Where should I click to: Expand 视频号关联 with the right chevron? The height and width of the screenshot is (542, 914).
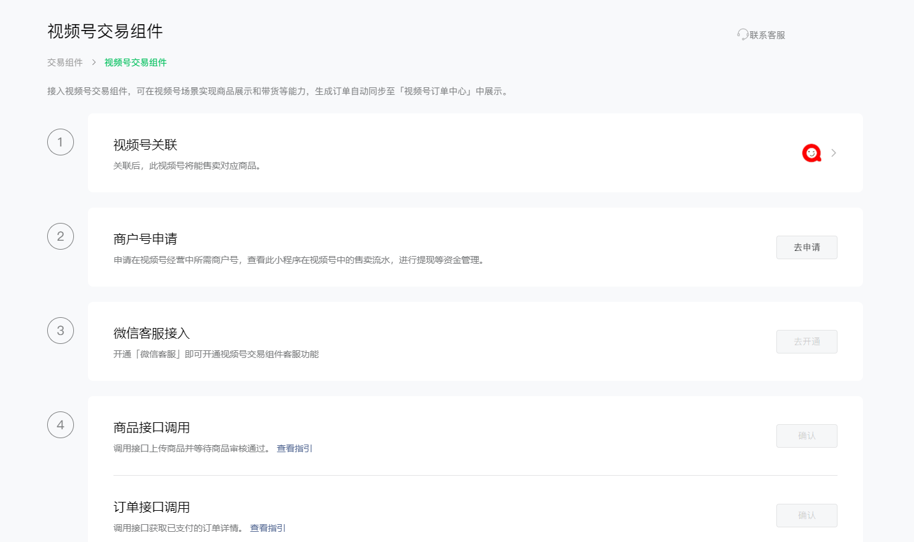coord(834,153)
